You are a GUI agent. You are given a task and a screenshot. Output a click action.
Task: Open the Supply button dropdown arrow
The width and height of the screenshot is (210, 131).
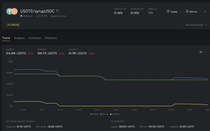(181, 11)
